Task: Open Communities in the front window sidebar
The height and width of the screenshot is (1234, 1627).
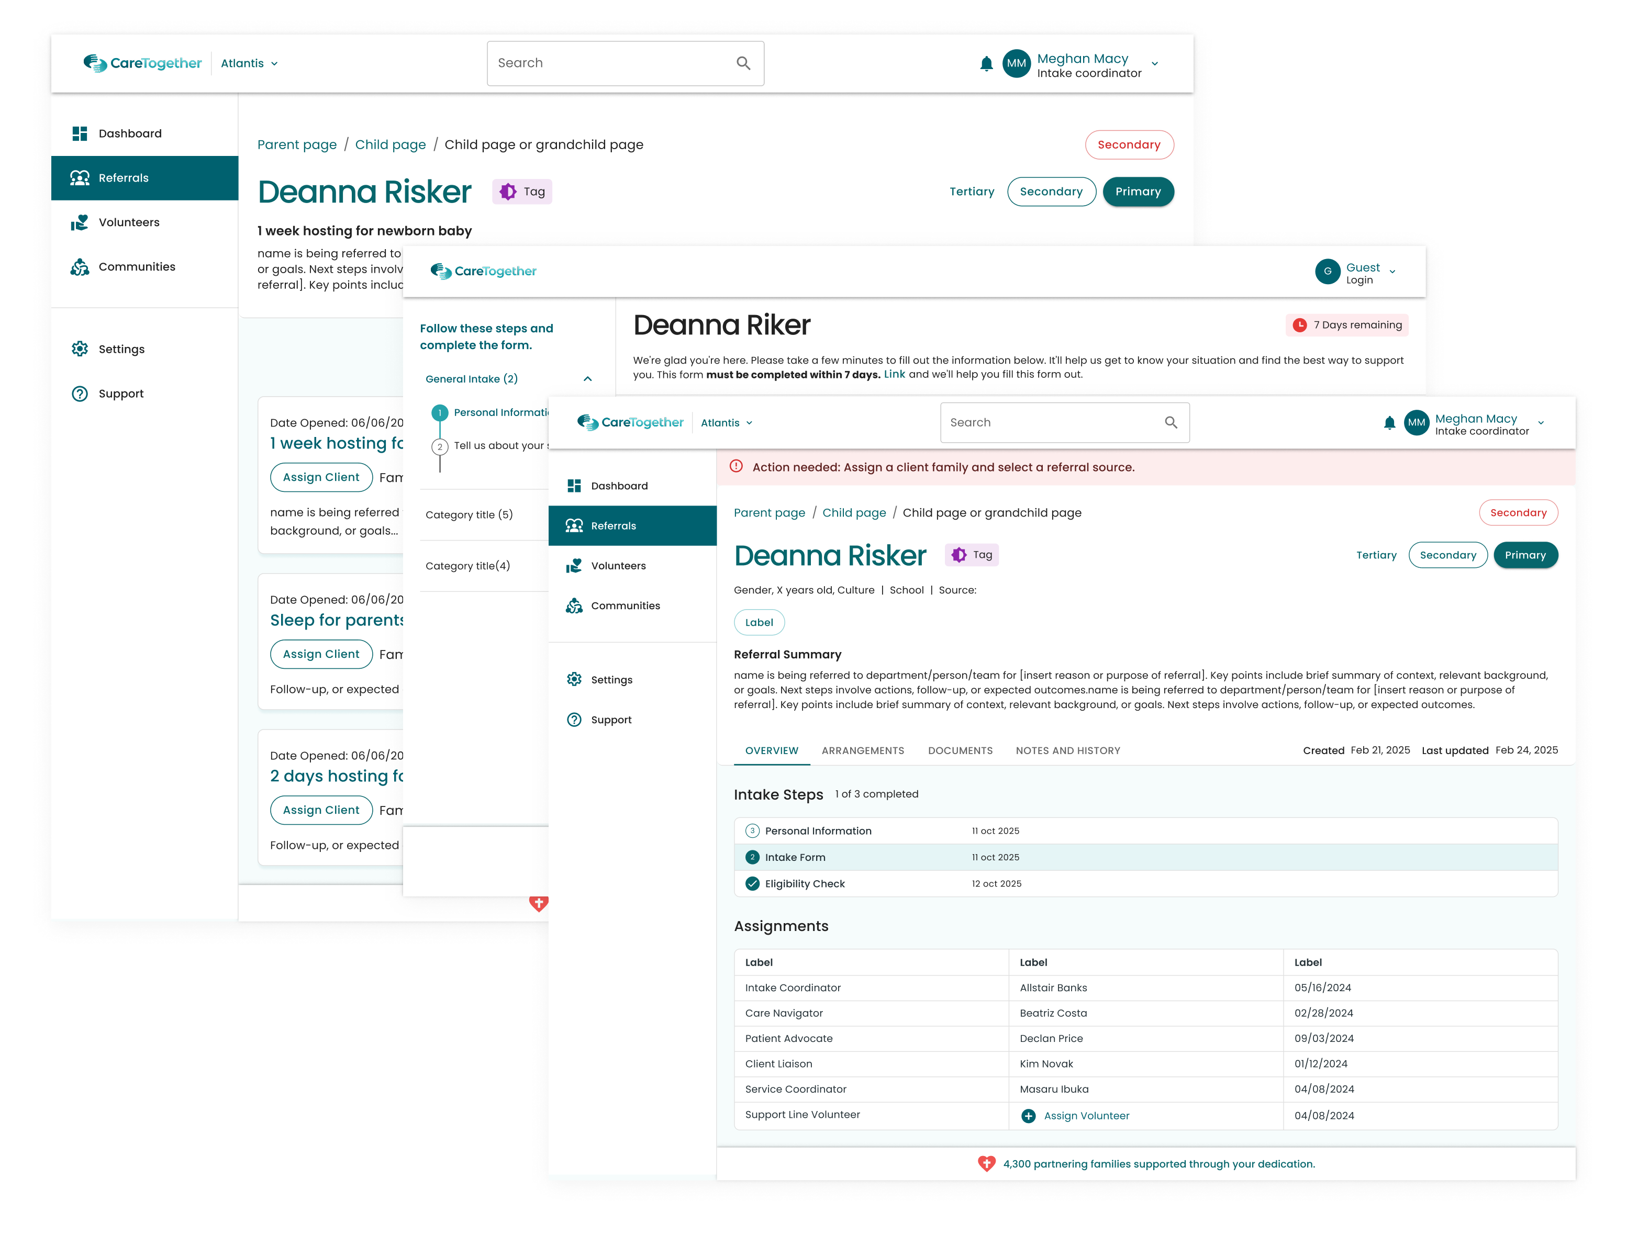Action: coord(625,605)
